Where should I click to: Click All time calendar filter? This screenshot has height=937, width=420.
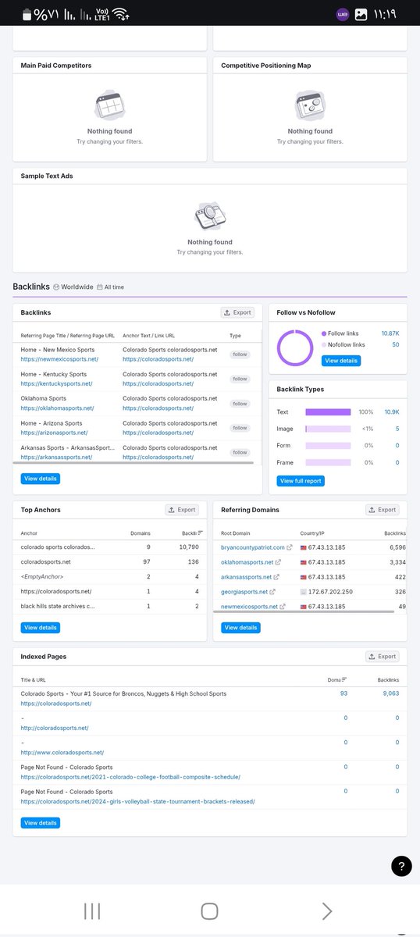(110, 287)
